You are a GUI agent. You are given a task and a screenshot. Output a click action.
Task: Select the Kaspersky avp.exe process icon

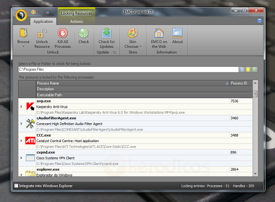click(30, 106)
